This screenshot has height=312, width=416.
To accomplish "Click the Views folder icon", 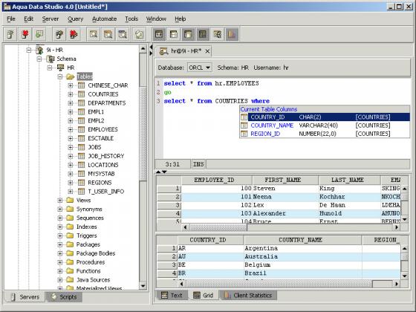I will 70,200.
